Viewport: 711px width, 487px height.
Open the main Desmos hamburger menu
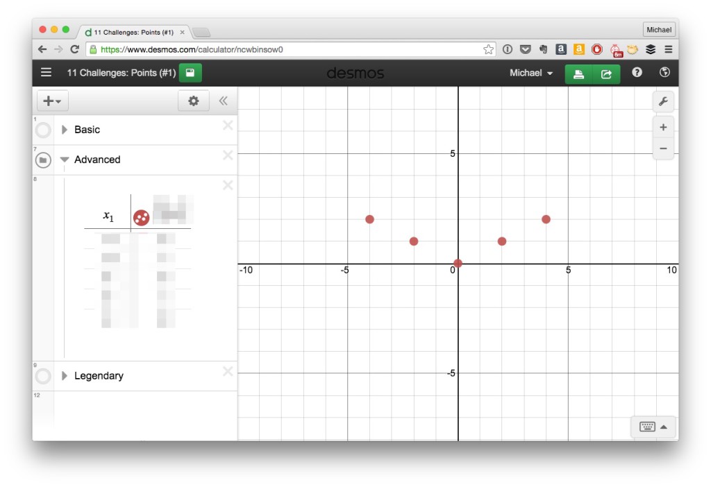click(x=46, y=72)
